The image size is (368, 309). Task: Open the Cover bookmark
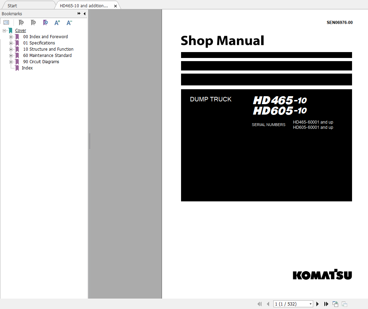(x=21, y=30)
